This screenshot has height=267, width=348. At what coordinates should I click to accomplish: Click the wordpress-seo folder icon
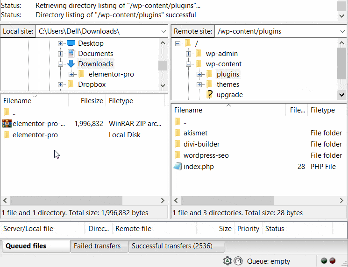pyautogui.click(x=178, y=155)
